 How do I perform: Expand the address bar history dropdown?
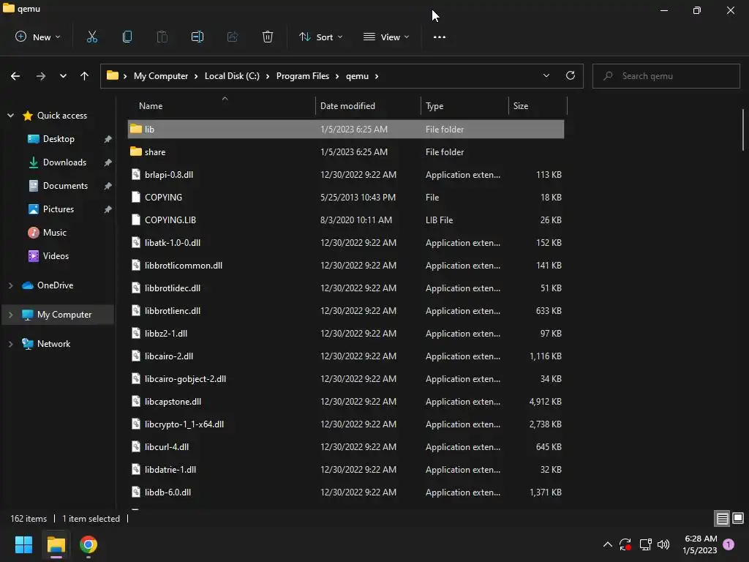pos(546,75)
